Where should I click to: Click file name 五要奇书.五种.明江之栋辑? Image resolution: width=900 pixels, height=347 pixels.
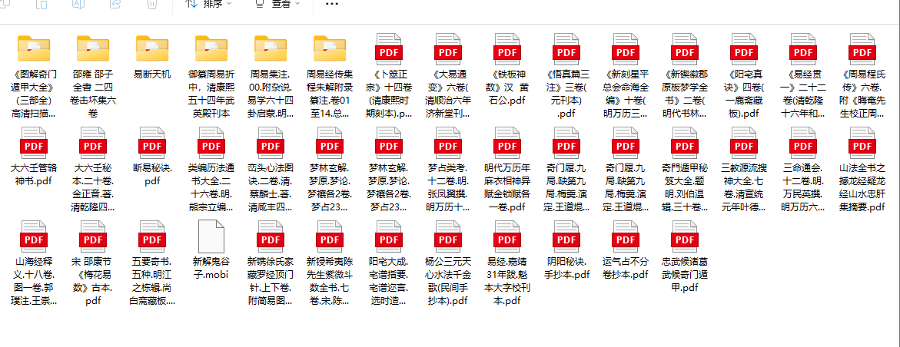(x=152, y=281)
